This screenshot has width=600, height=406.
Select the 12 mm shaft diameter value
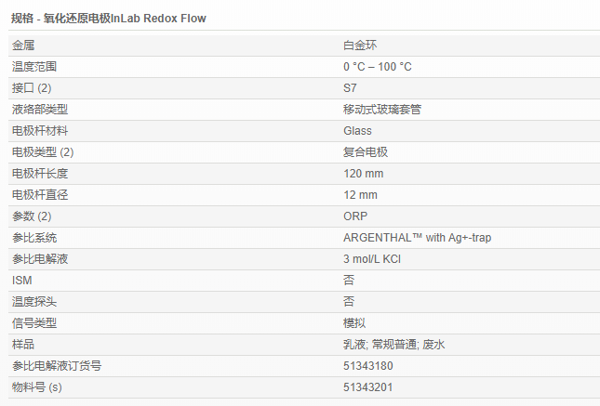pos(360,195)
